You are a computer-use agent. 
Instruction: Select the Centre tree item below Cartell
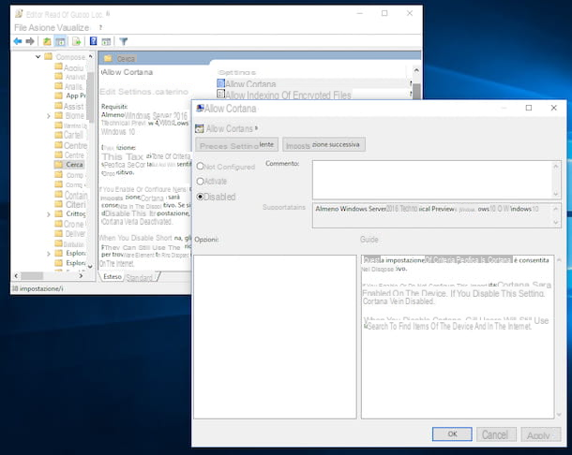[x=70, y=145]
